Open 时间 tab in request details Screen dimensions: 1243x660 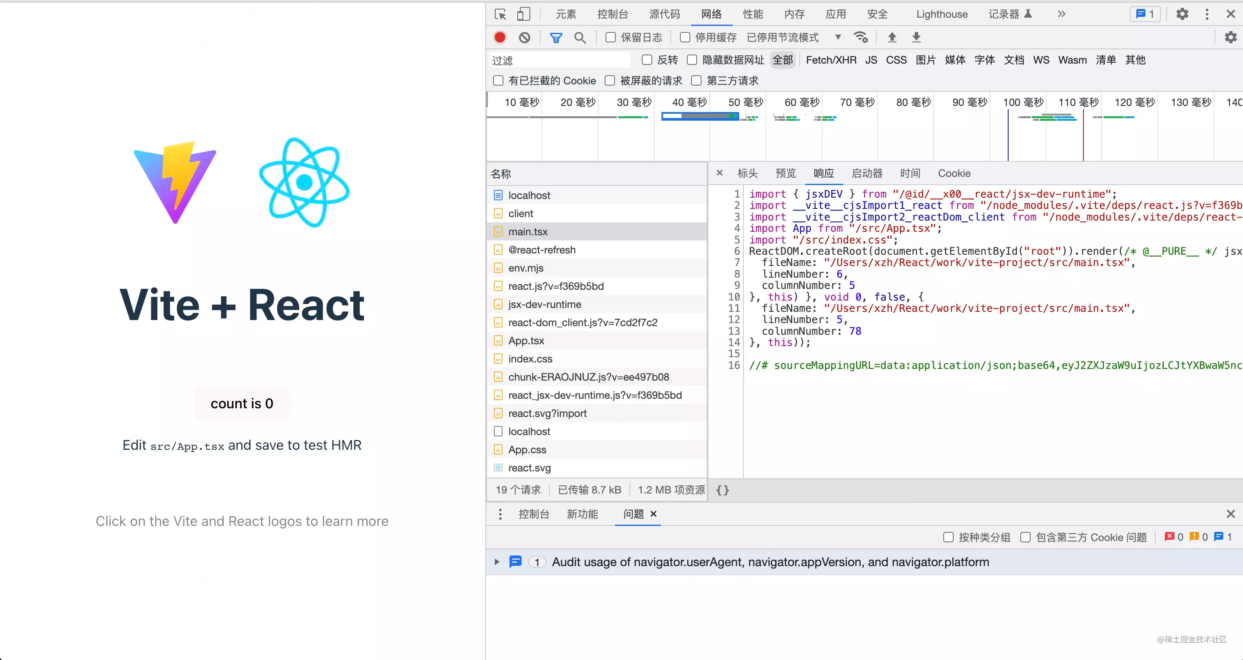click(x=910, y=173)
